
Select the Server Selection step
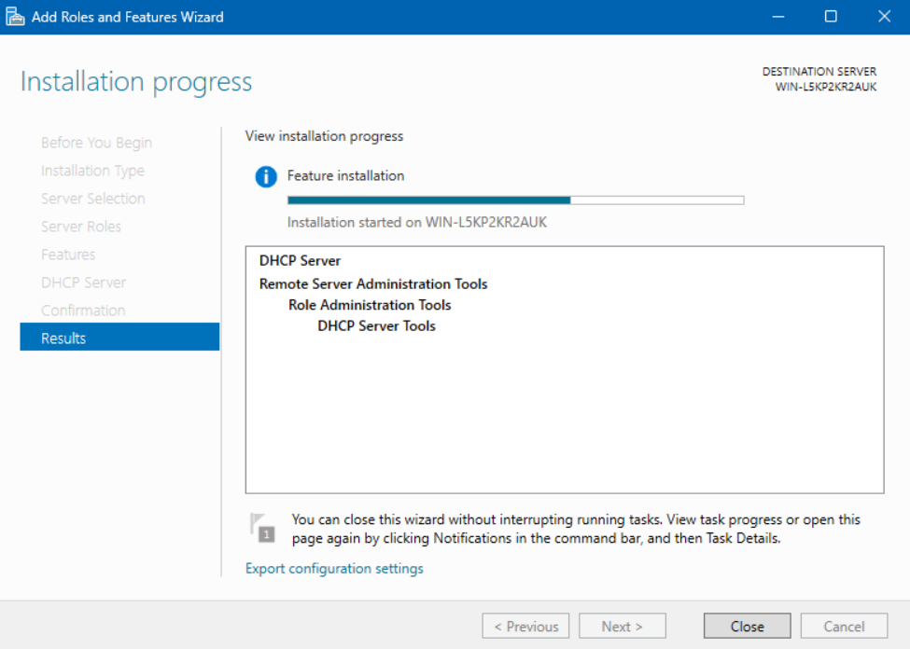point(92,199)
